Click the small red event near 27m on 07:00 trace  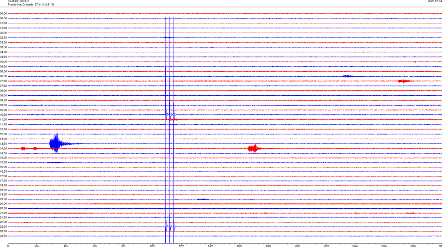tap(403, 81)
